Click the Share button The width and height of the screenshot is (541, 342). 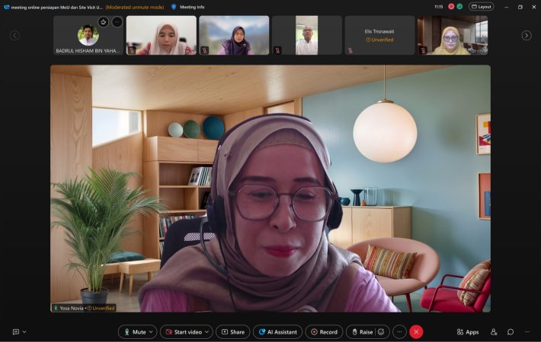[232, 332]
